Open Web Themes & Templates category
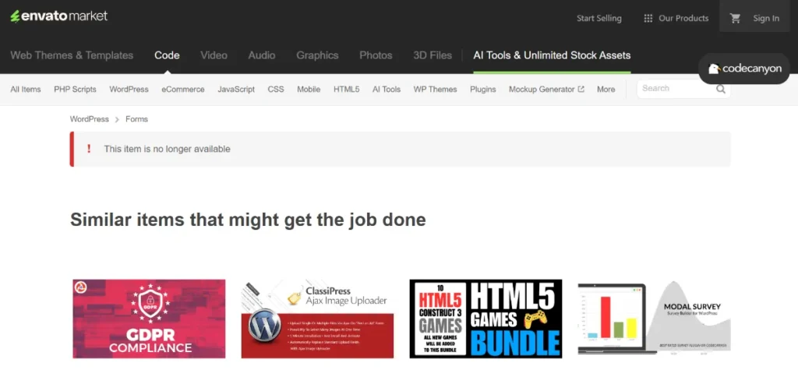 coord(72,55)
